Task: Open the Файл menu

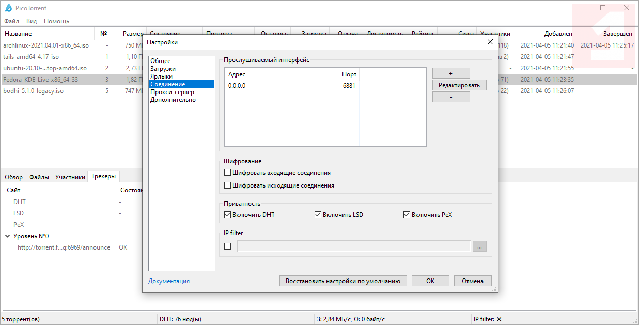Action: [x=12, y=21]
